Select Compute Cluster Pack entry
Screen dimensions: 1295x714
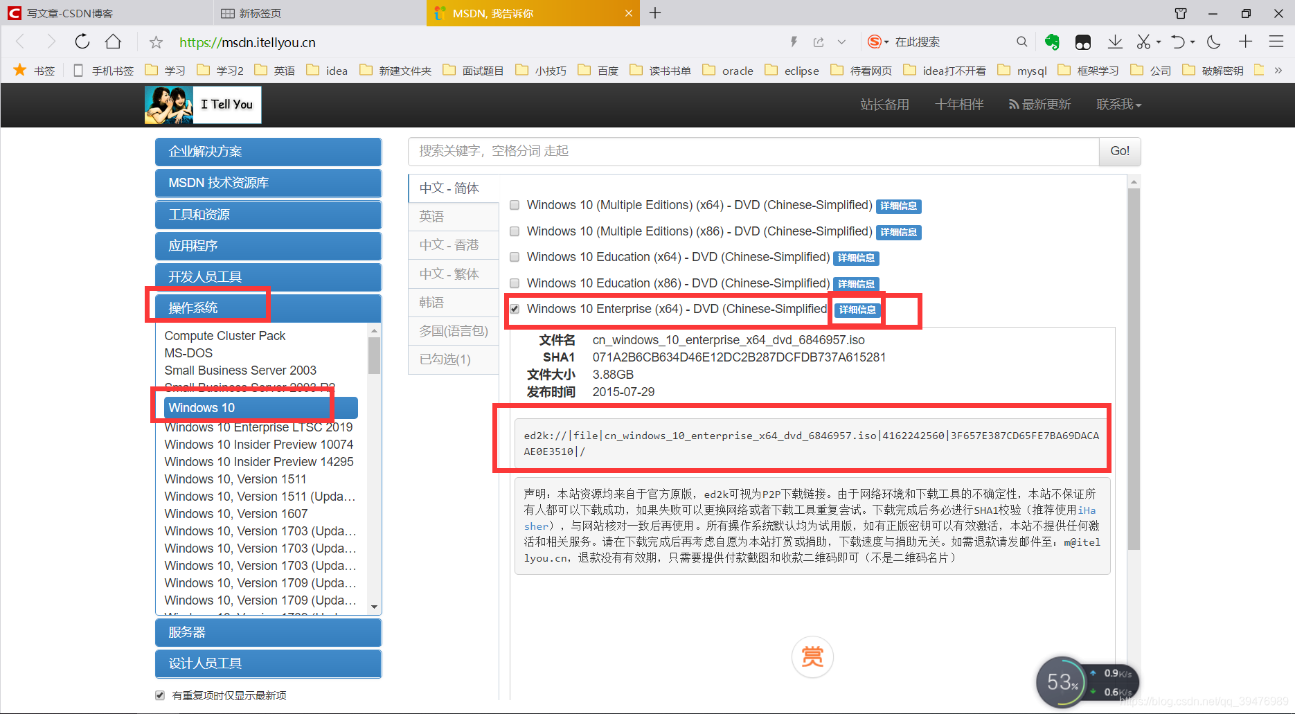(224, 336)
